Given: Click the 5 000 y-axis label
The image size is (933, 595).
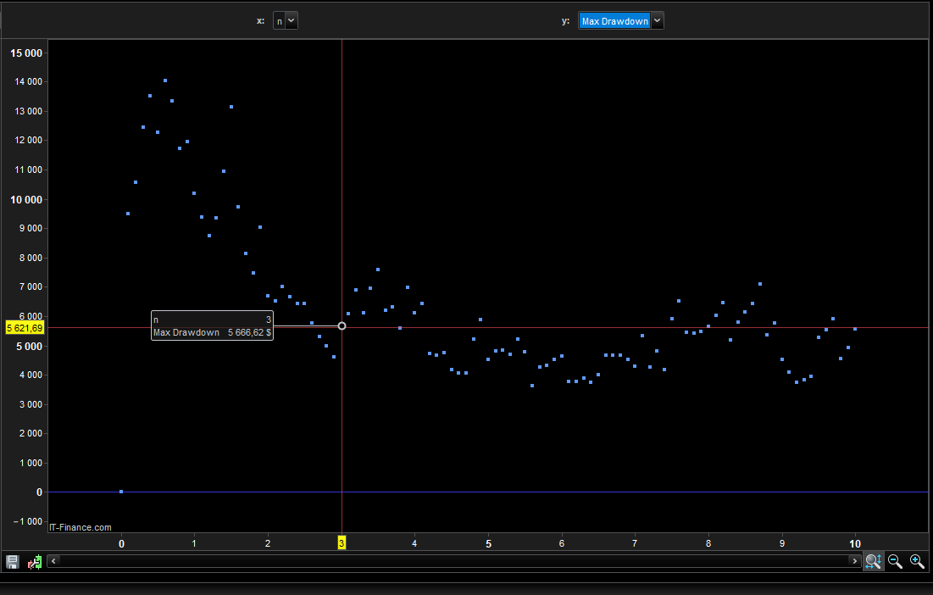Looking at the screenshot, I should point(29,347).
